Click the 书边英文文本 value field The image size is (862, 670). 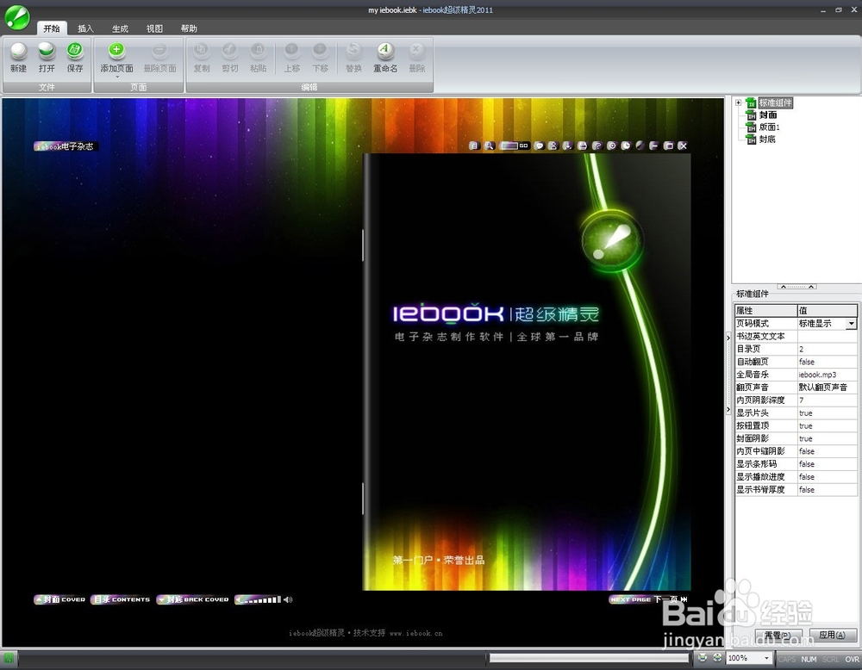pos(827,336)
